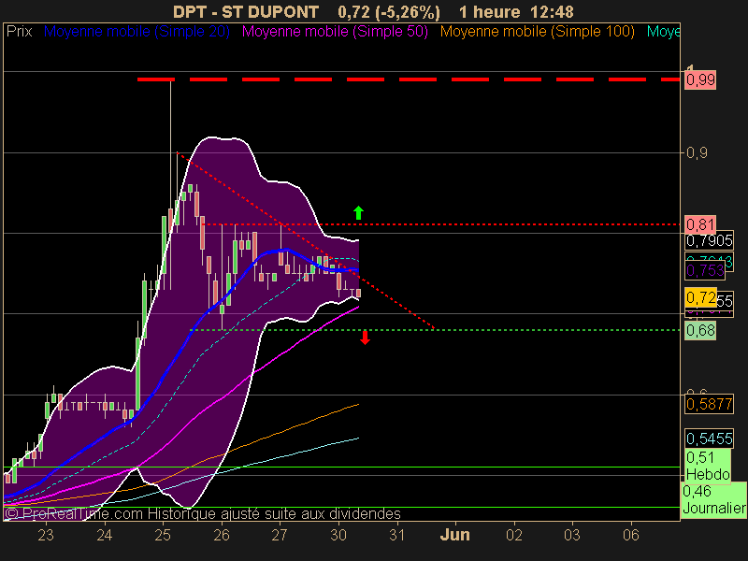Click the 0,7905 price label
Image resolution: width=748 pixels, height=561 pixels.
(x=709, y=241)
